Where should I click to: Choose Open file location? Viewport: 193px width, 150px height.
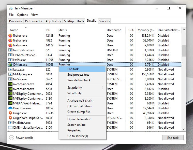tap(82, 119)
